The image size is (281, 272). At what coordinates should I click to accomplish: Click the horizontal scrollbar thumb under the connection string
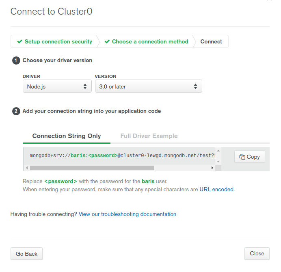[x=92, y=168]
